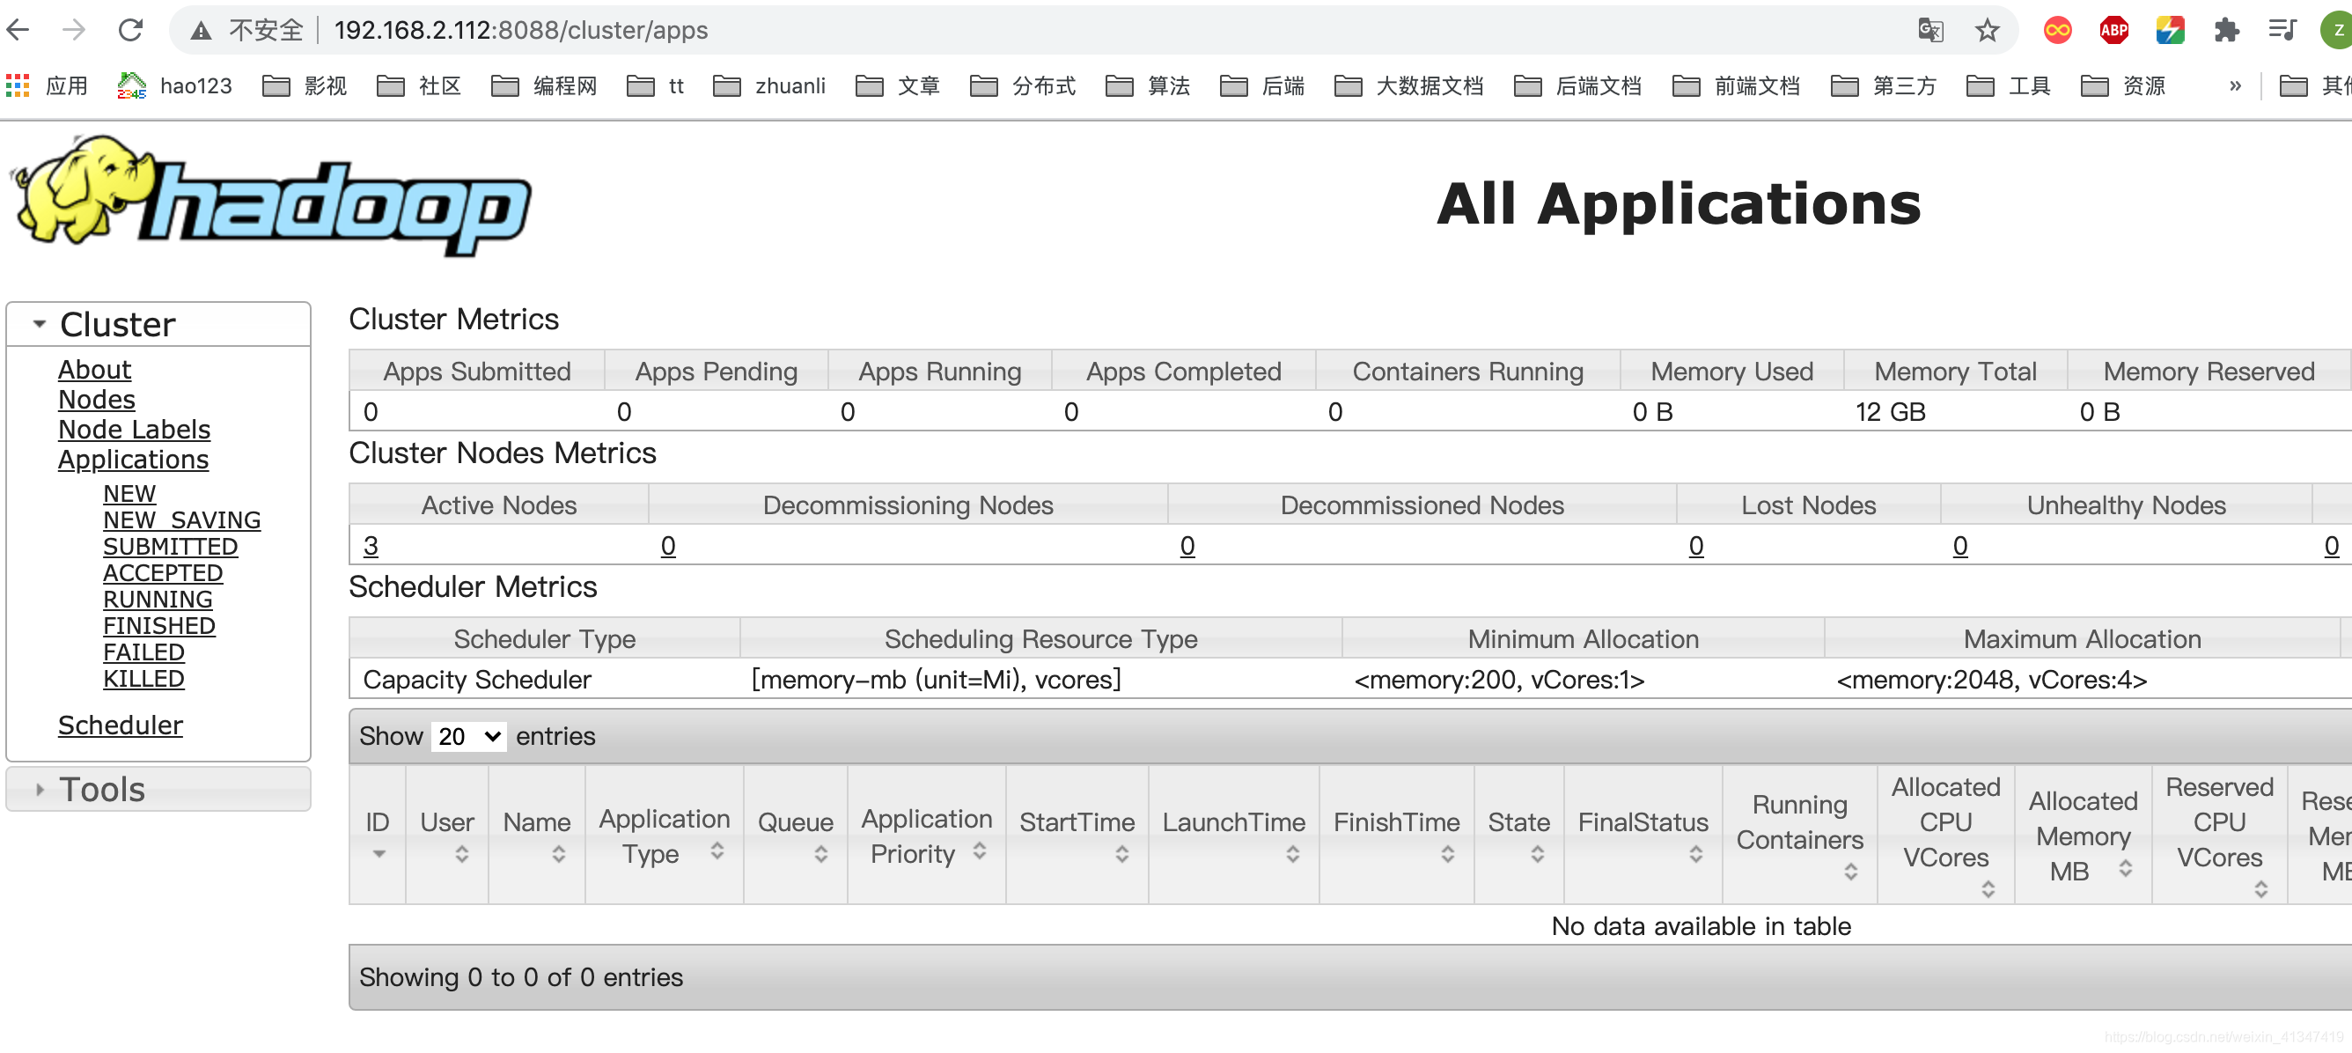Screen dimensions: 2352x1053
Task: Open the Scheduler page
Action: tap(120, 726)
